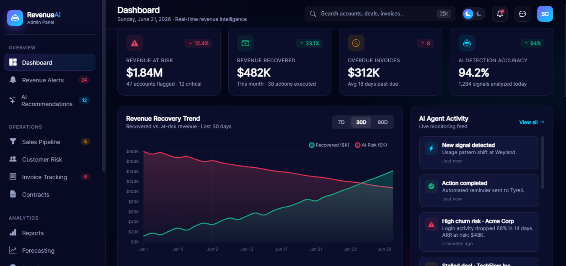Click the AI Agent Activity feed scrollbar
This screenshot has width=566, height=266.
(x=543, y=162)
